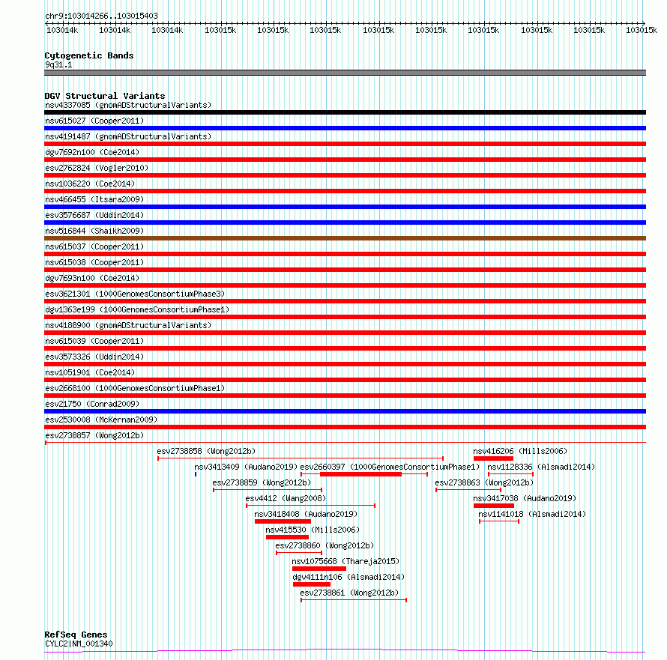
Task: Open esv2738860 (Wong2012b) variant label
Action: (x=325, y=545)
